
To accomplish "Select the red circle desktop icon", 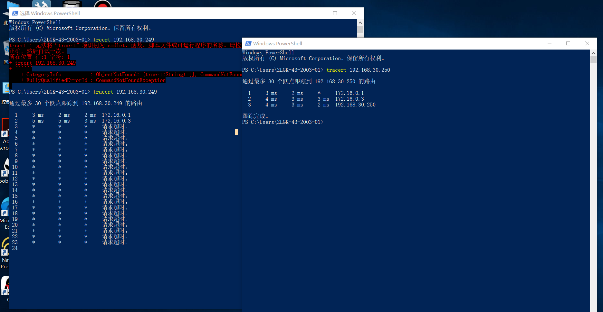I will pyautogui.click(x=102, y=4).
